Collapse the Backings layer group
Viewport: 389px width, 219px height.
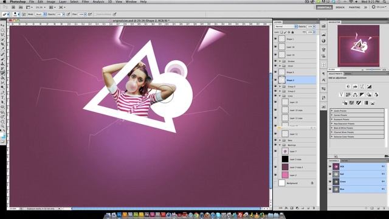point(280,145)
